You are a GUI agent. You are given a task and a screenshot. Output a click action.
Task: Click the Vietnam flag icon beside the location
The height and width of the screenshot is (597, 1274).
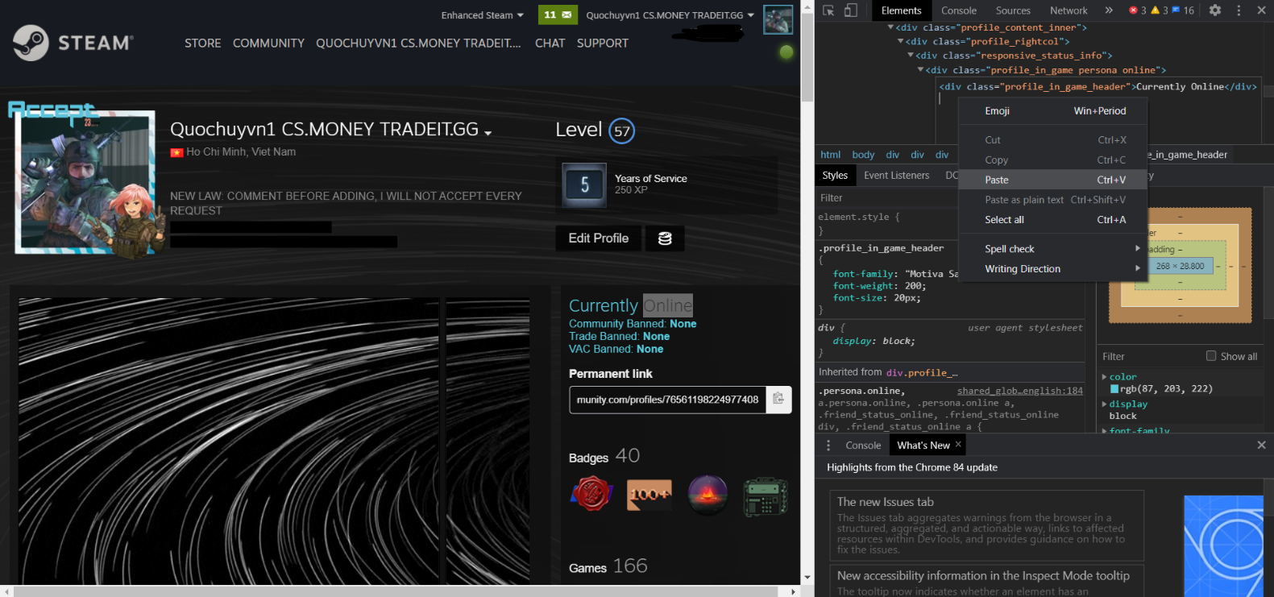(176, 152)
